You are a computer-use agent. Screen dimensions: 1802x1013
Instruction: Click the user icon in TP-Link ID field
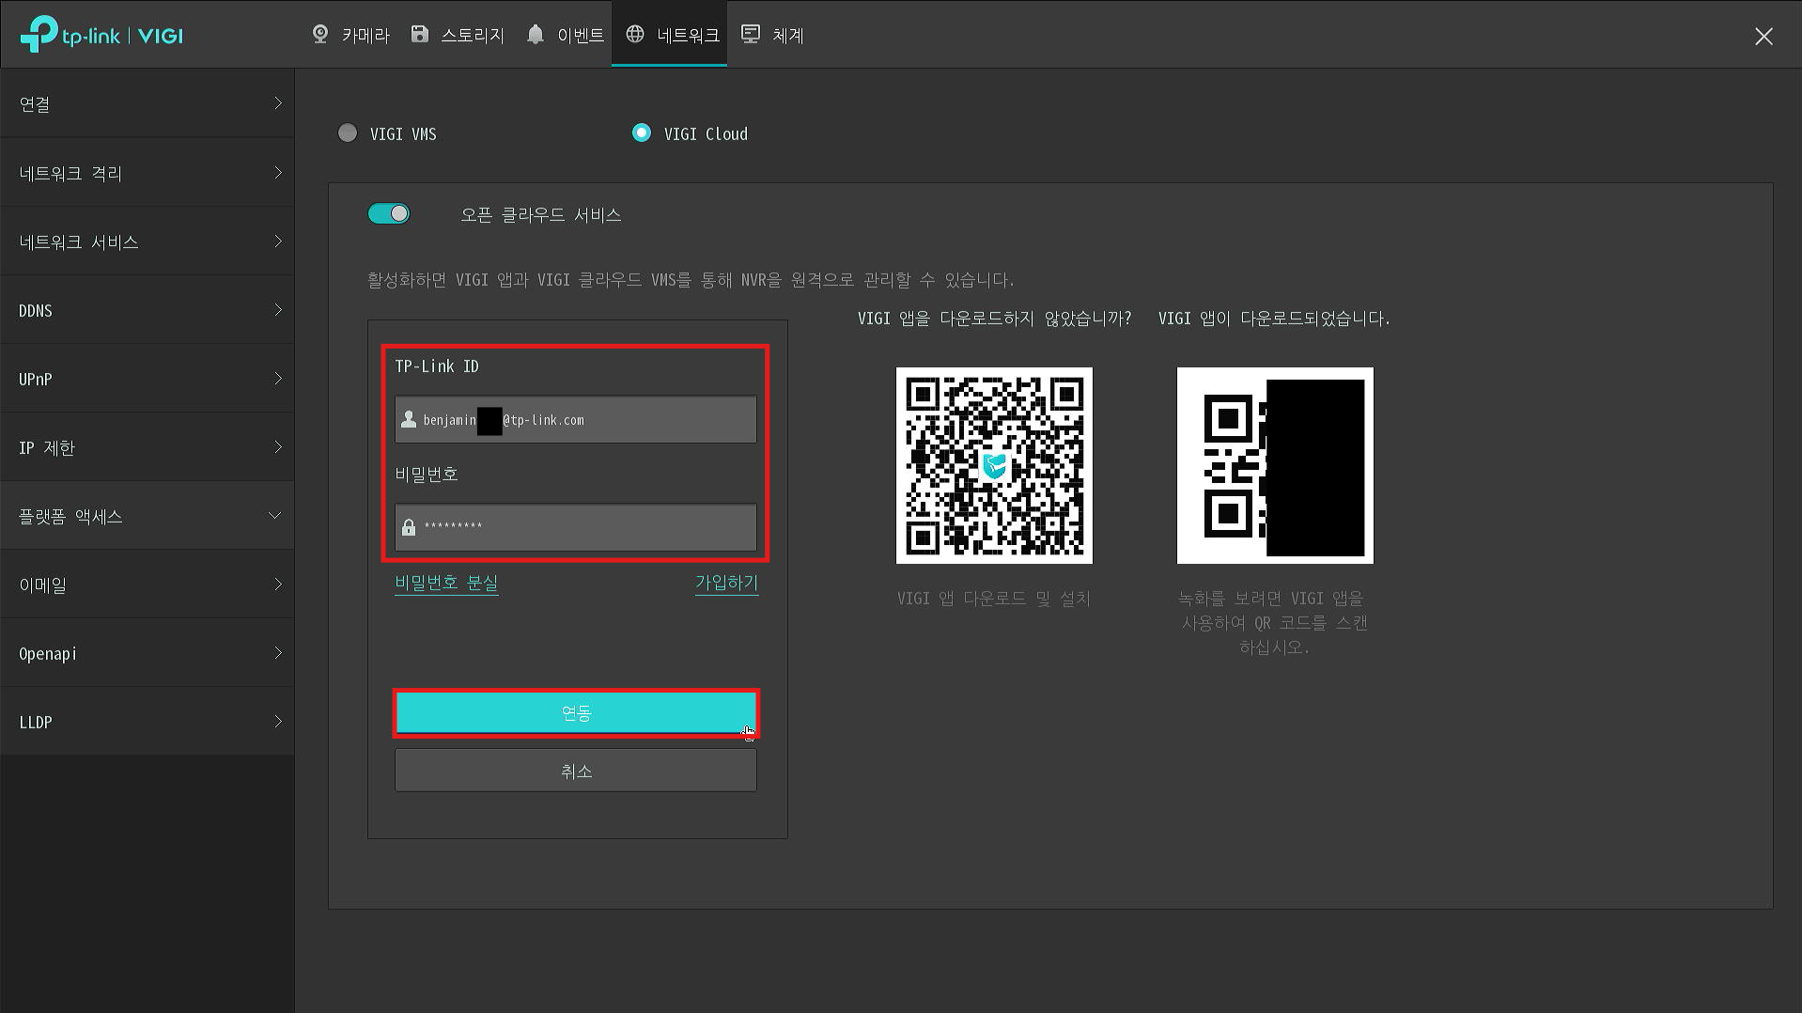[x=409, y=420]
